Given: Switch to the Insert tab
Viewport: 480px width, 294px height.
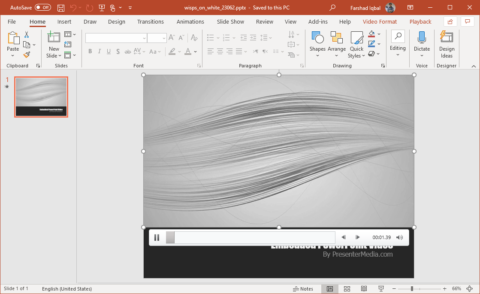Looking at the screenshot, I should click(x=64, y=22).
